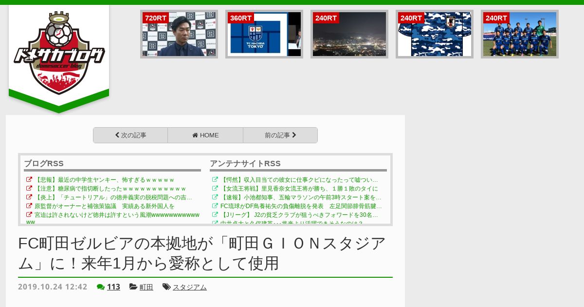Viewport: 584px width, 307px height.
Task: Open 【女流王将戦】里見香奈 link
Action: [299, 189]
